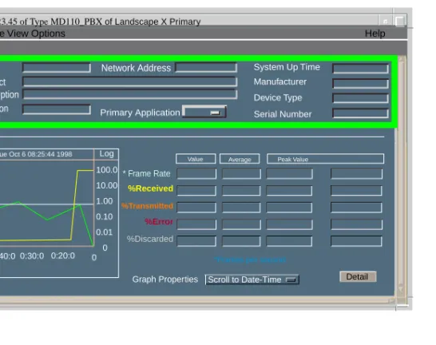Click the Peak Value column header

pyautogui.click(x=325, y=159)
